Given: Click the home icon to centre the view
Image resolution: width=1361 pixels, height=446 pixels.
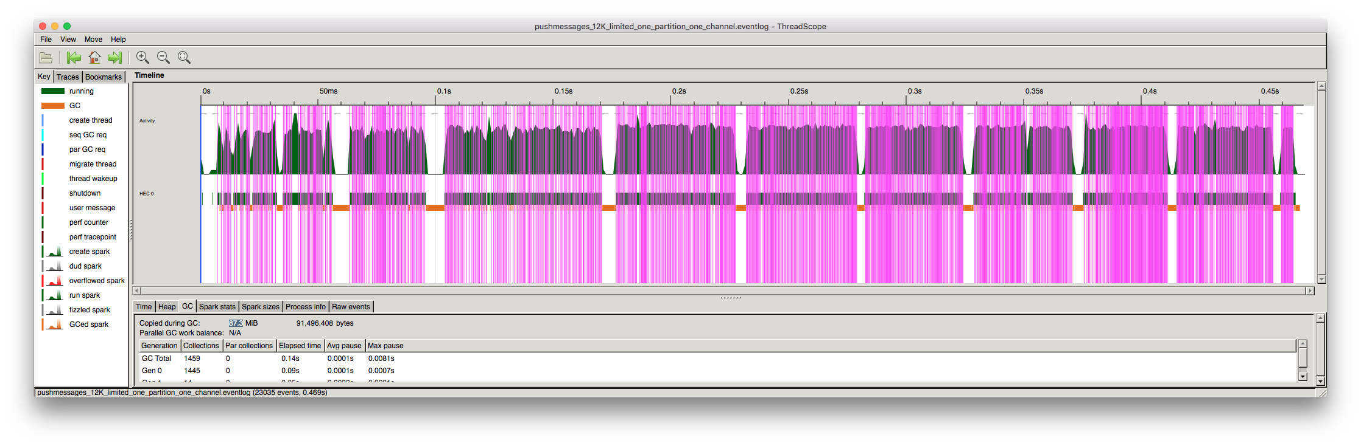Looking at the screenshot, I should [x=94, y=58].
